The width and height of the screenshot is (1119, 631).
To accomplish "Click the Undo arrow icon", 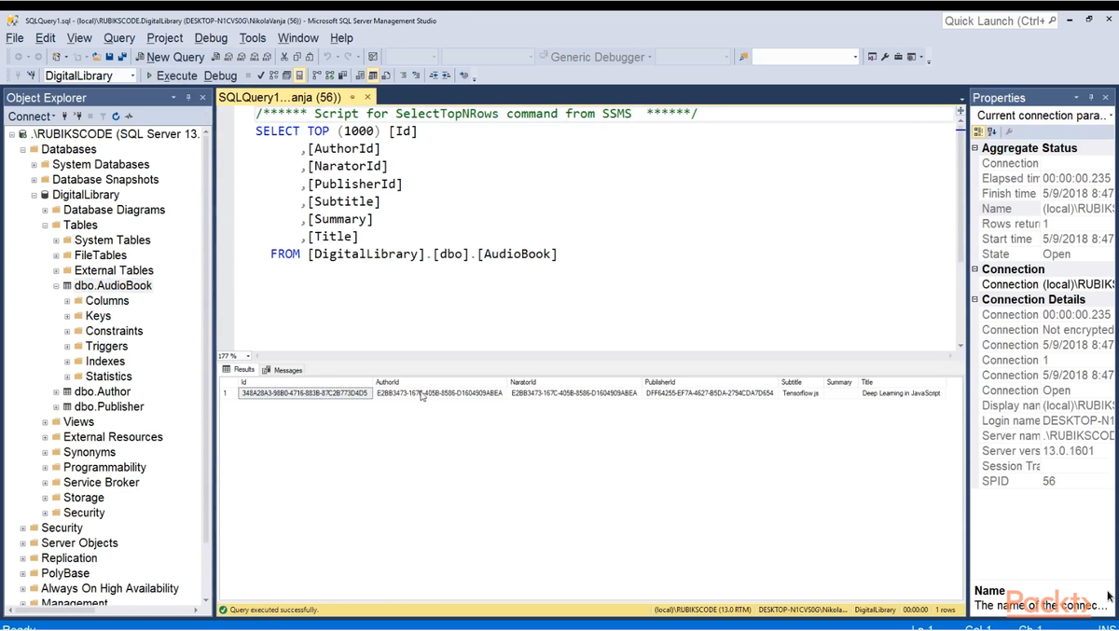I will coord(327,57).
